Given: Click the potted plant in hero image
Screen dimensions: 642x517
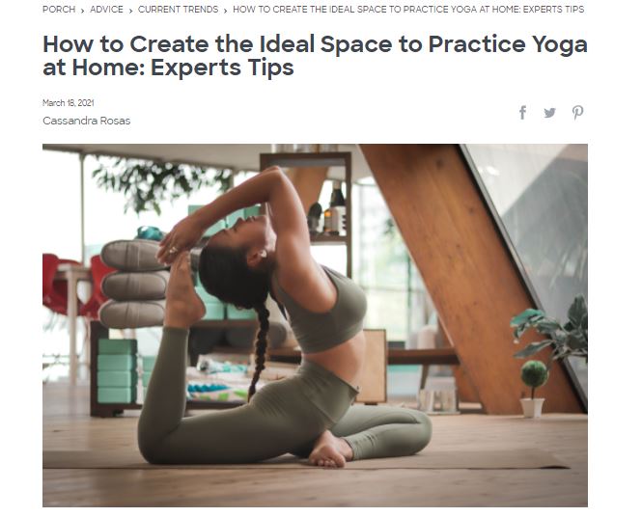Looking at the screenshot, I should point(534,389).
